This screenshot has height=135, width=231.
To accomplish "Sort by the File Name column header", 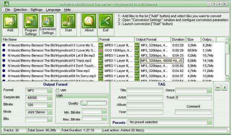I will point(50,40).
